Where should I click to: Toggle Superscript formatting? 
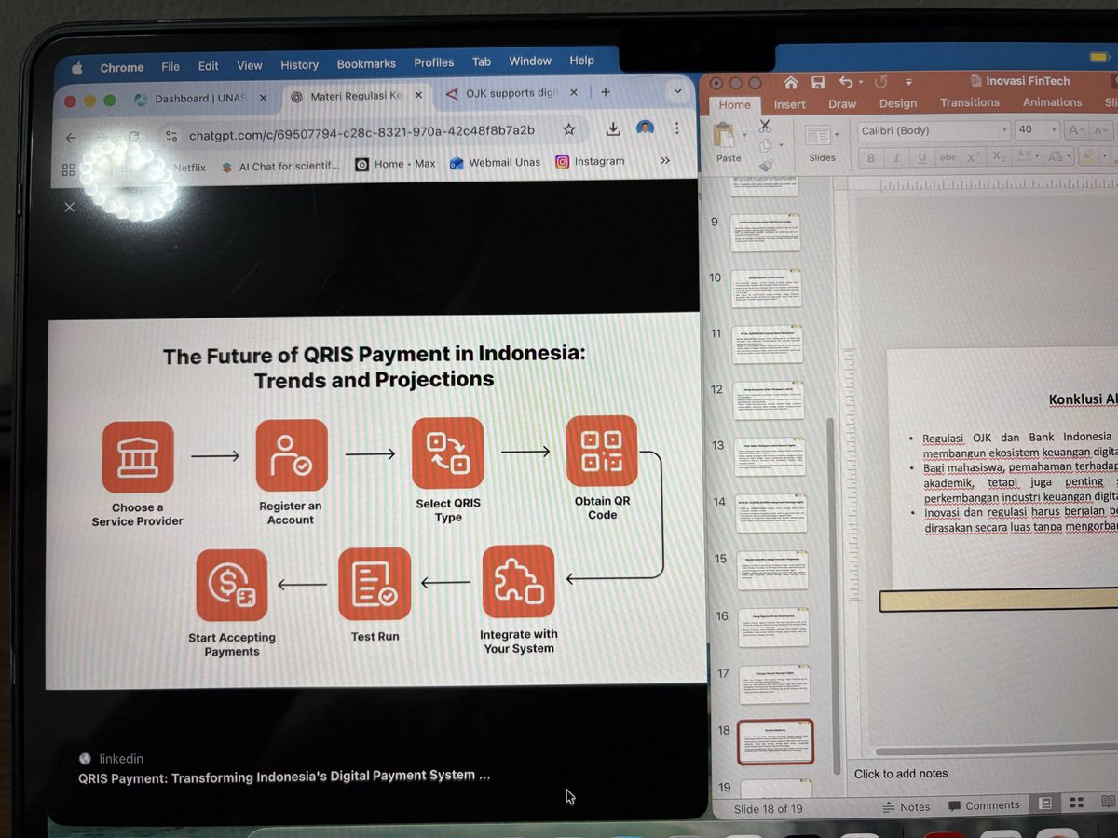click(972, 157)
